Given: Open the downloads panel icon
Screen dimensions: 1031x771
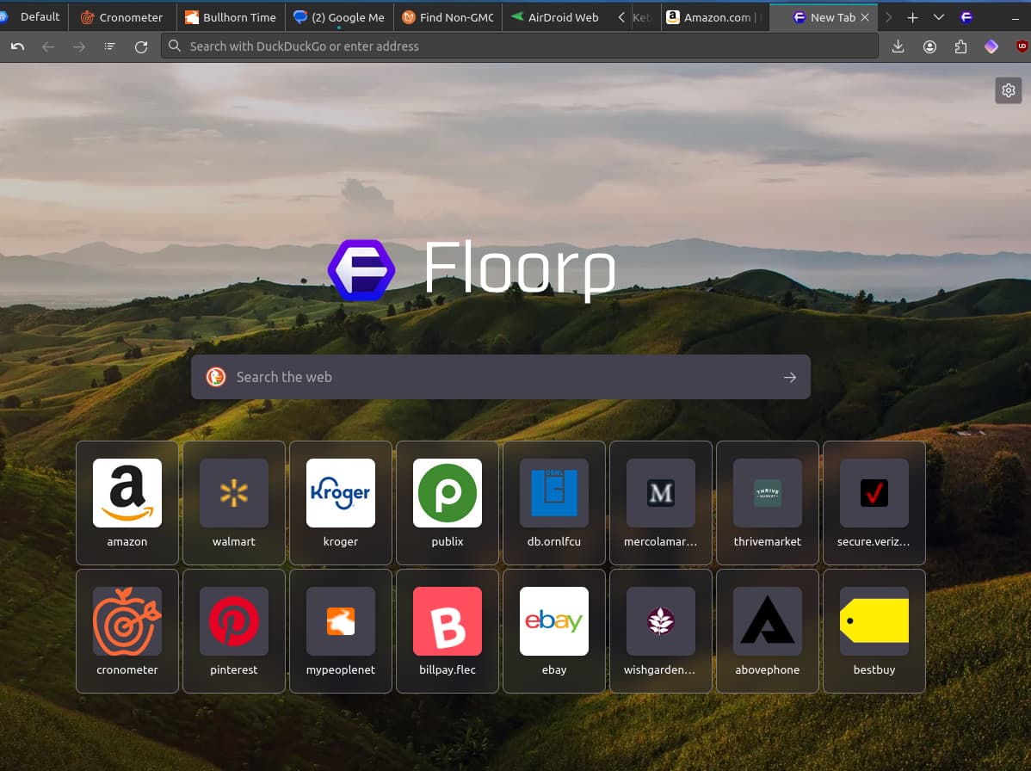Looking at the screenshot, I should click(898, 46).
